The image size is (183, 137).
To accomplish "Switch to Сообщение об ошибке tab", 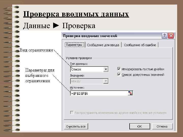I will (140, 45).
